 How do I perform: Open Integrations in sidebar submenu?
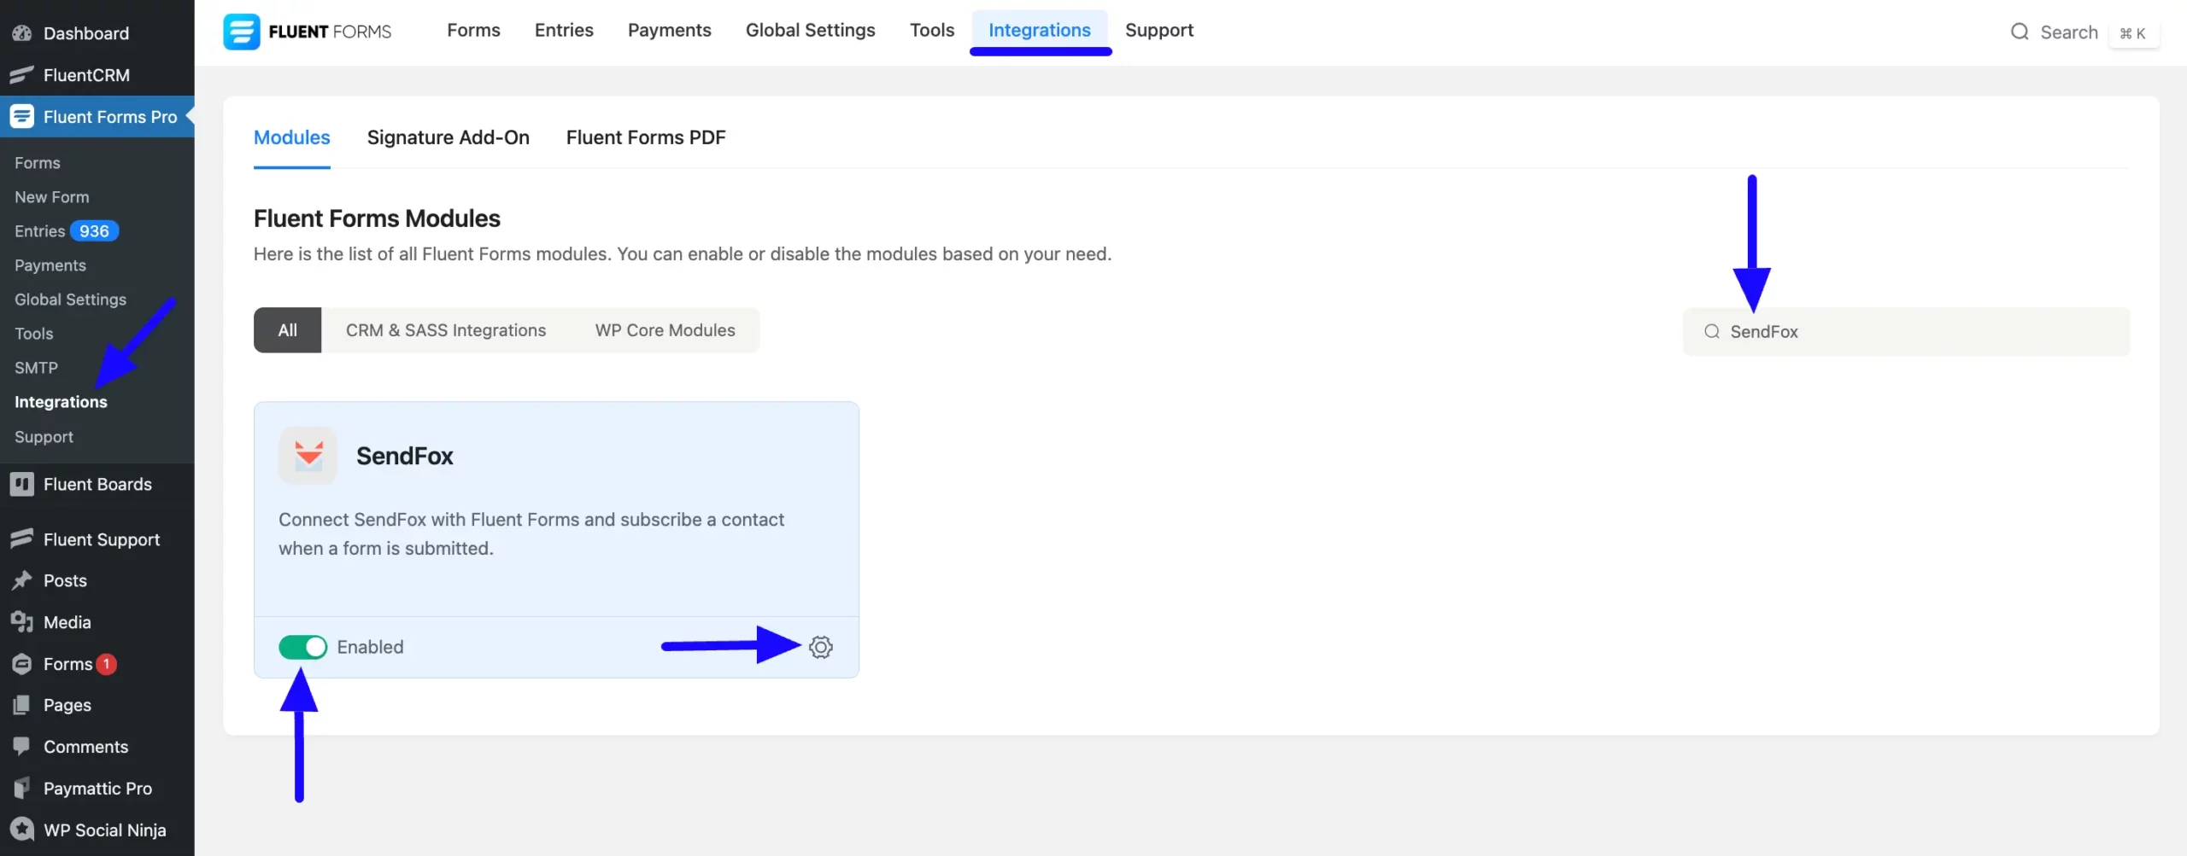point(61,401)
